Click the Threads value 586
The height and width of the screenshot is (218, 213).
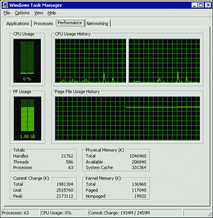(x=69, y=162)
